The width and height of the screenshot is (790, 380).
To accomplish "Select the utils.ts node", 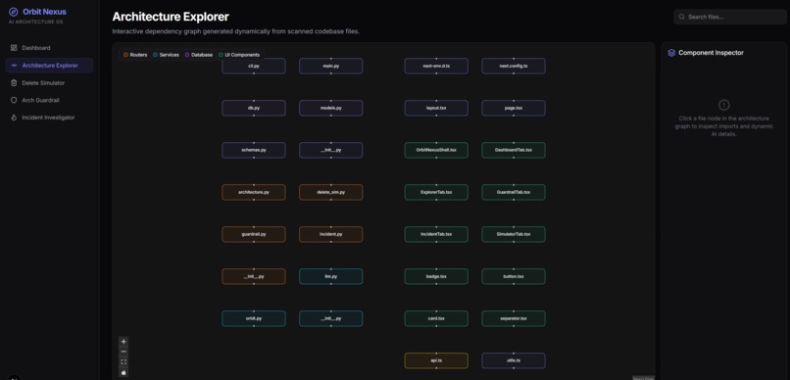I will (514, 360).
